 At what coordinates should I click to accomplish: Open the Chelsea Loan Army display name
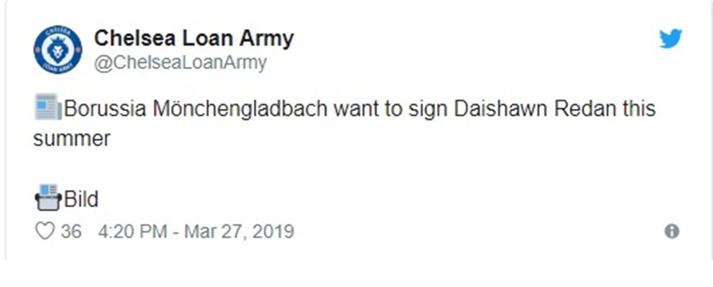[x=193, y=38]
